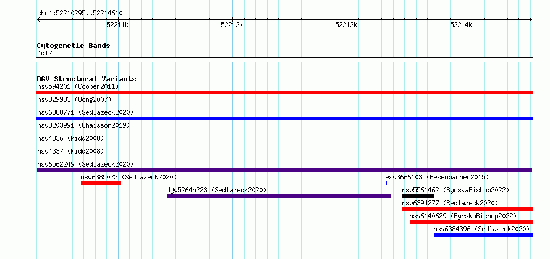Click chr4:52210295..52214610 coordinate text
Viewport: 550px width, 259px height.
coord(80,14)
